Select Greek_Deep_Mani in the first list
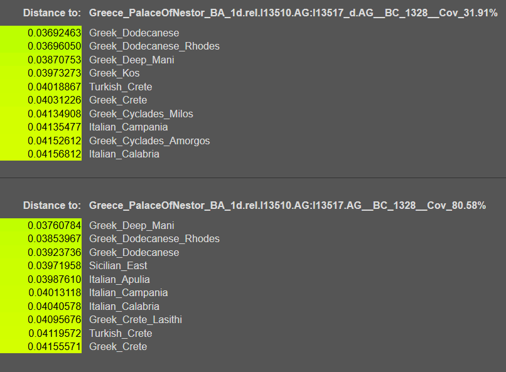506x372 pixels. pyautogui.click(x=132, y=60)
